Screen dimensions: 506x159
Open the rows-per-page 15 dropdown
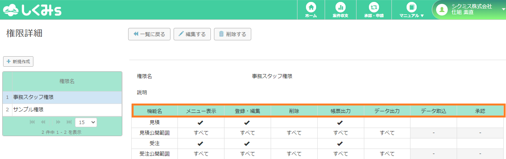[86, 122]
